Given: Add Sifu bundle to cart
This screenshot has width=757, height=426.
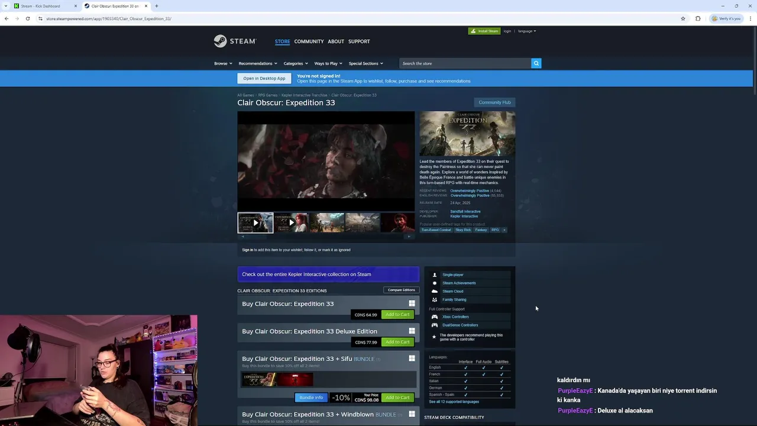Looking at the screenshot, I should [x=397, y=397].
